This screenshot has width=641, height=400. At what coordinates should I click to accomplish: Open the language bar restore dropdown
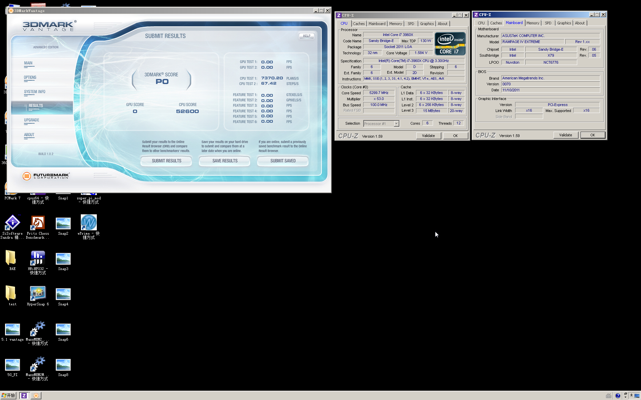click(x=625, y=396)
